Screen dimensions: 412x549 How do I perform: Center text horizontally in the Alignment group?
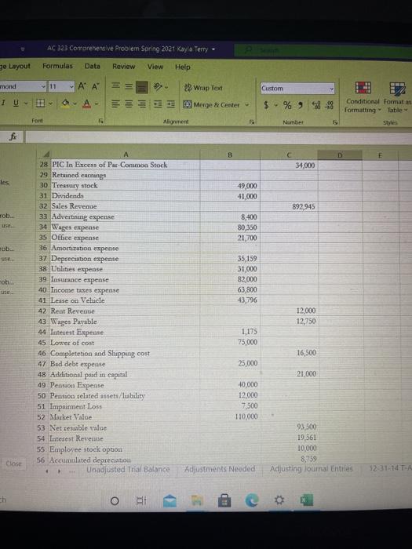(x=129, y=104)
